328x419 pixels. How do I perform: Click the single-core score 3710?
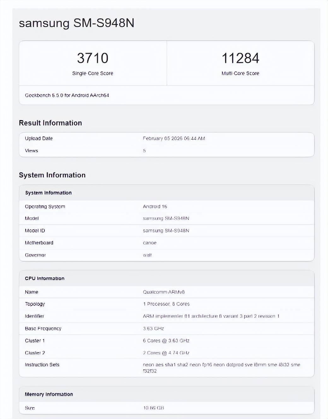tap(92, 58)
